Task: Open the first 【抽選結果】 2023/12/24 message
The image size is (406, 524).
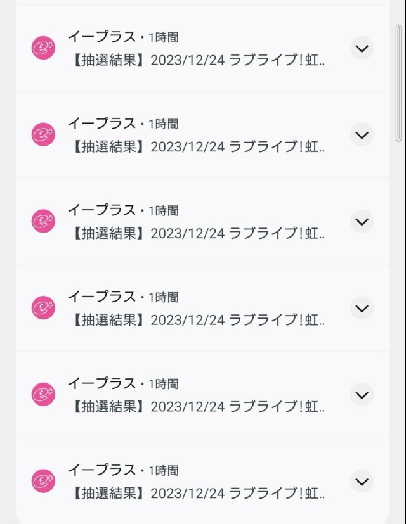Action: tap(198, 60)
